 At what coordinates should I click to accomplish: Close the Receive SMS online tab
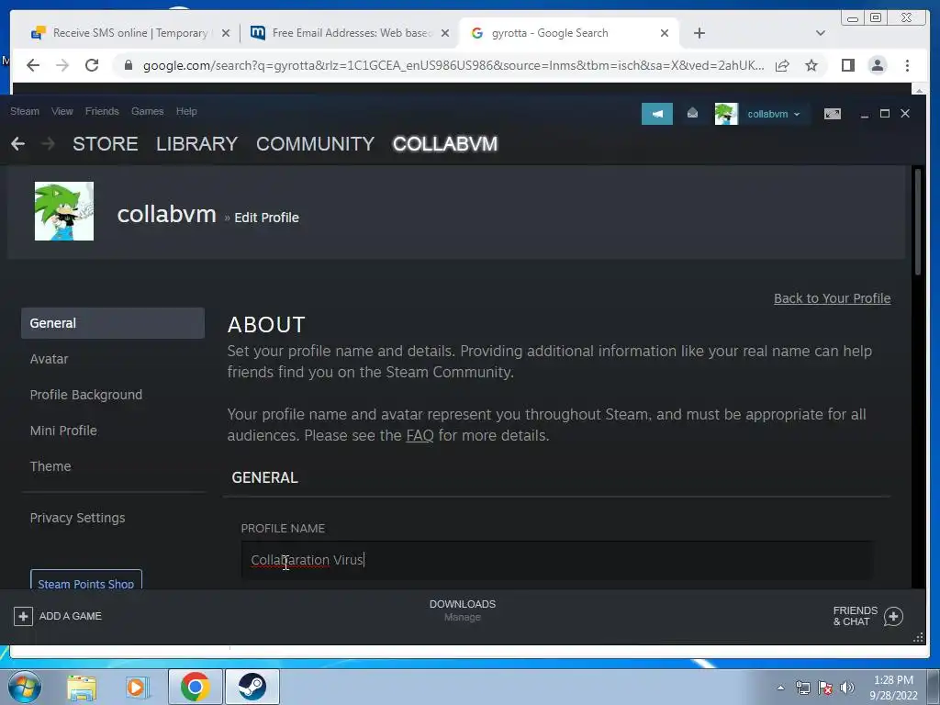coord(226,34)
